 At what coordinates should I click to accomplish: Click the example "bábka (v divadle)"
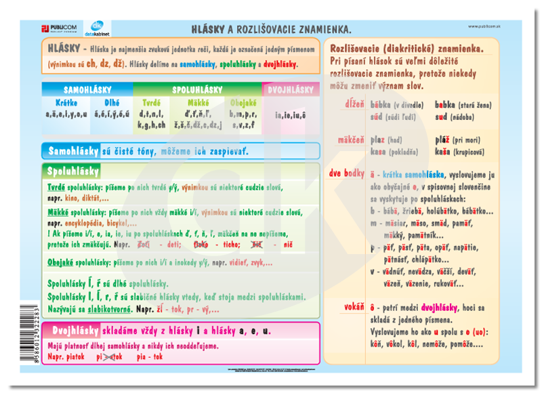point(397,104)
